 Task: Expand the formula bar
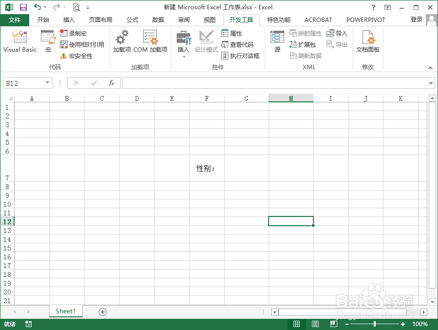point(431,83)
